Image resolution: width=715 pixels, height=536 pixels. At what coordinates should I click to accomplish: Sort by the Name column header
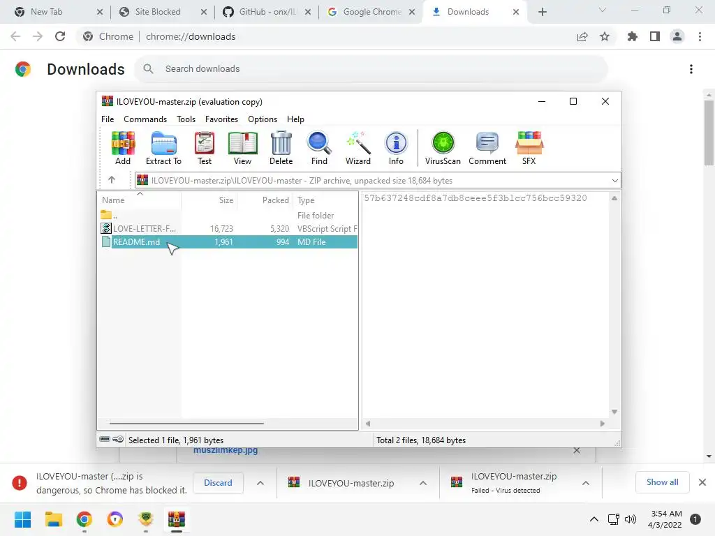[140, 200]
